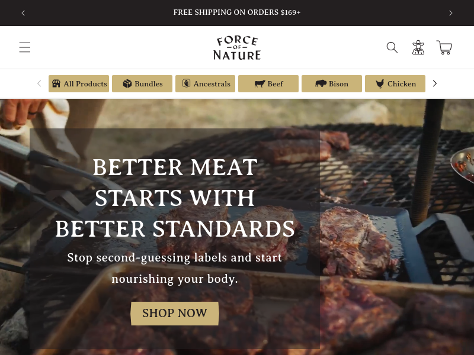Click the storefront icon in All Products
This screenshot has height=355, width=474.
[56, 83]
